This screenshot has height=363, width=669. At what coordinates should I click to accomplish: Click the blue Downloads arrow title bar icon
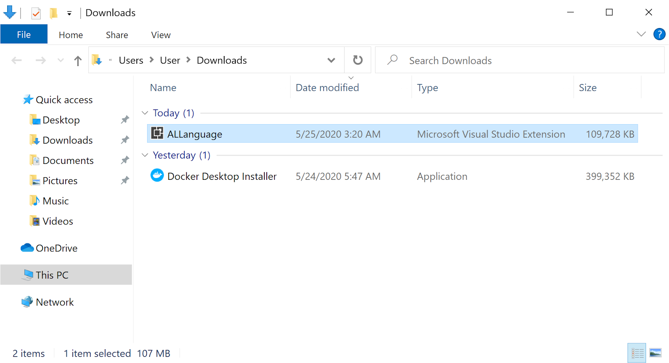10,13
